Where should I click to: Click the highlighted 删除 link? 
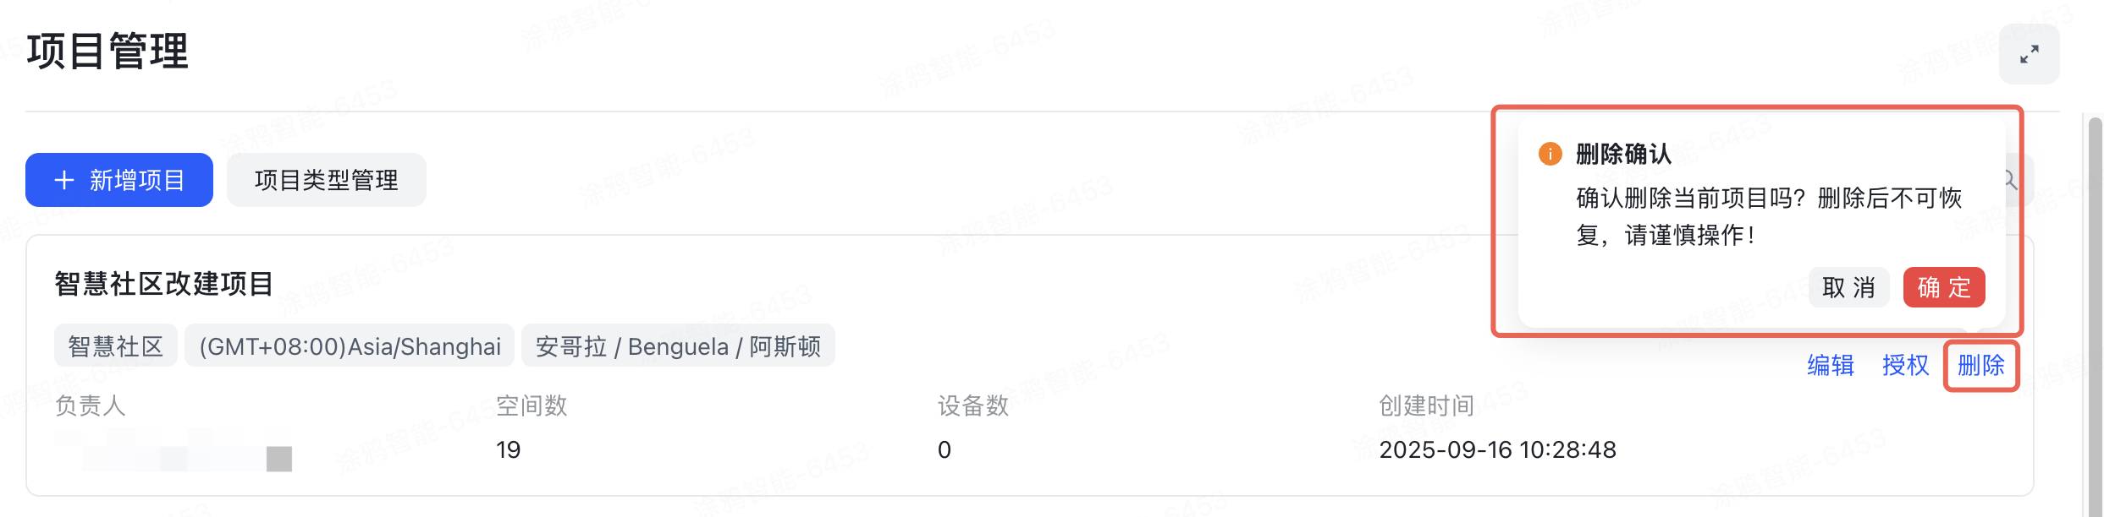(1981, 367)
